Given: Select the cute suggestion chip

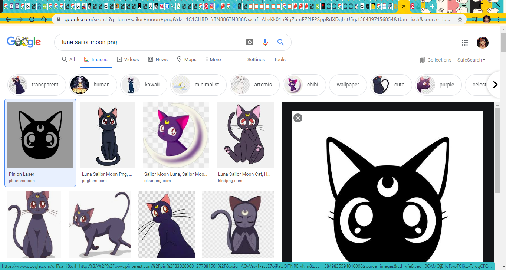Looking at the screenshot, I should click(391, 85).
